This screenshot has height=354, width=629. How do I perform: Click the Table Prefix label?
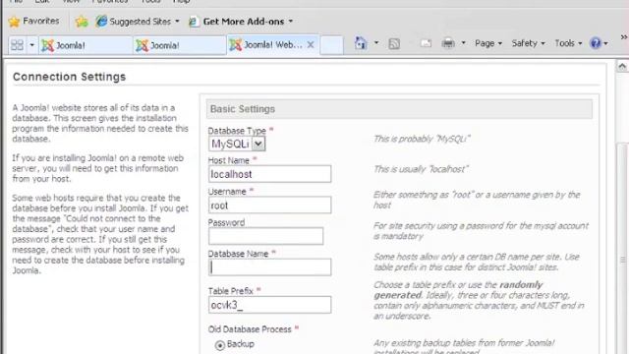click(x=231, y=291)
